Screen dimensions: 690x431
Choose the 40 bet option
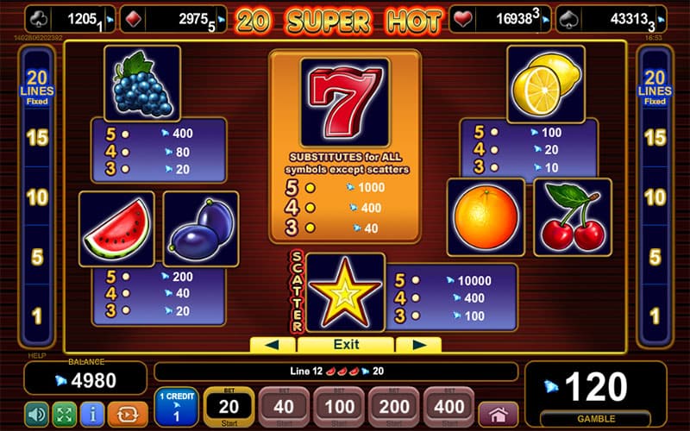tap(284, 407)
